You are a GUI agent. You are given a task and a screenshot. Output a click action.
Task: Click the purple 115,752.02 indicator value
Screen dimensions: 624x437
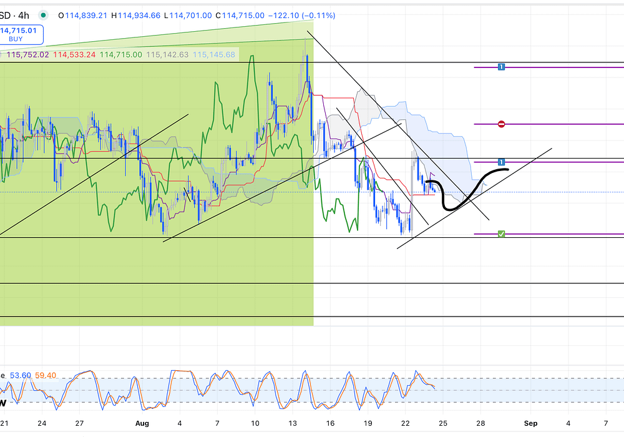27,55
